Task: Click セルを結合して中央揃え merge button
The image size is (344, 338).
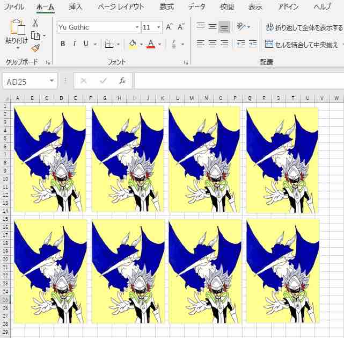Action: pos(302,45)
